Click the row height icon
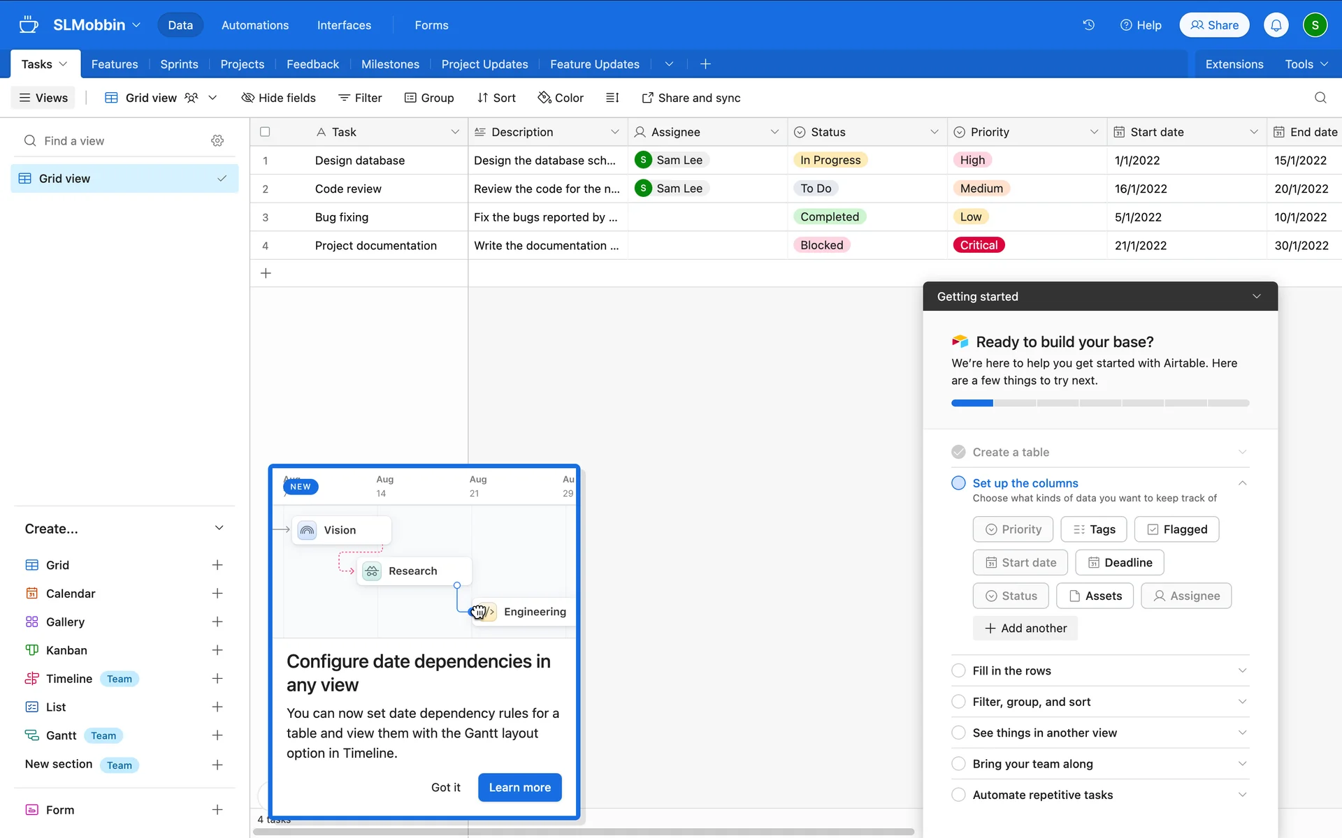Image resolution: width=1342 pixels, height=838 pixels. pos(612,98)
